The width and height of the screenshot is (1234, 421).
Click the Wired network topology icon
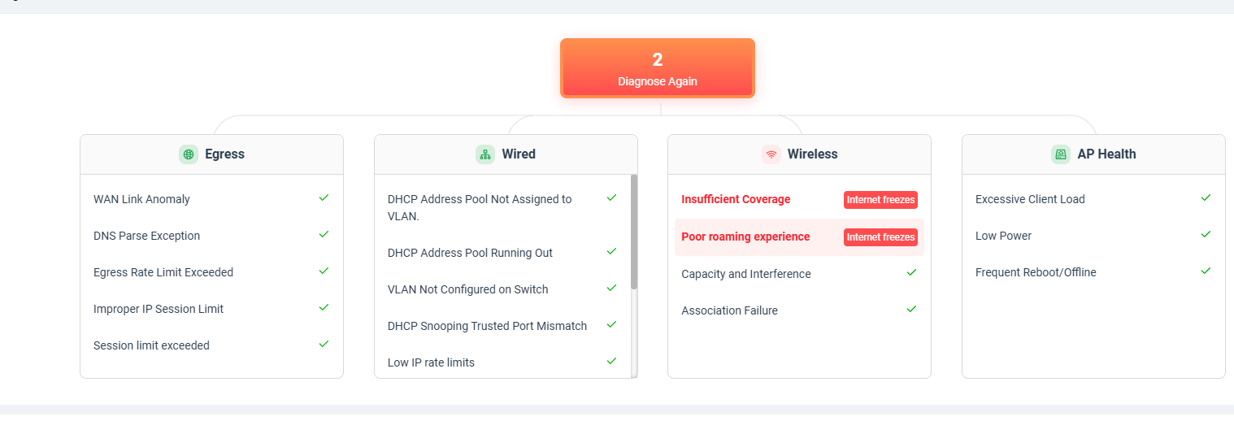(x=485, y=154)
